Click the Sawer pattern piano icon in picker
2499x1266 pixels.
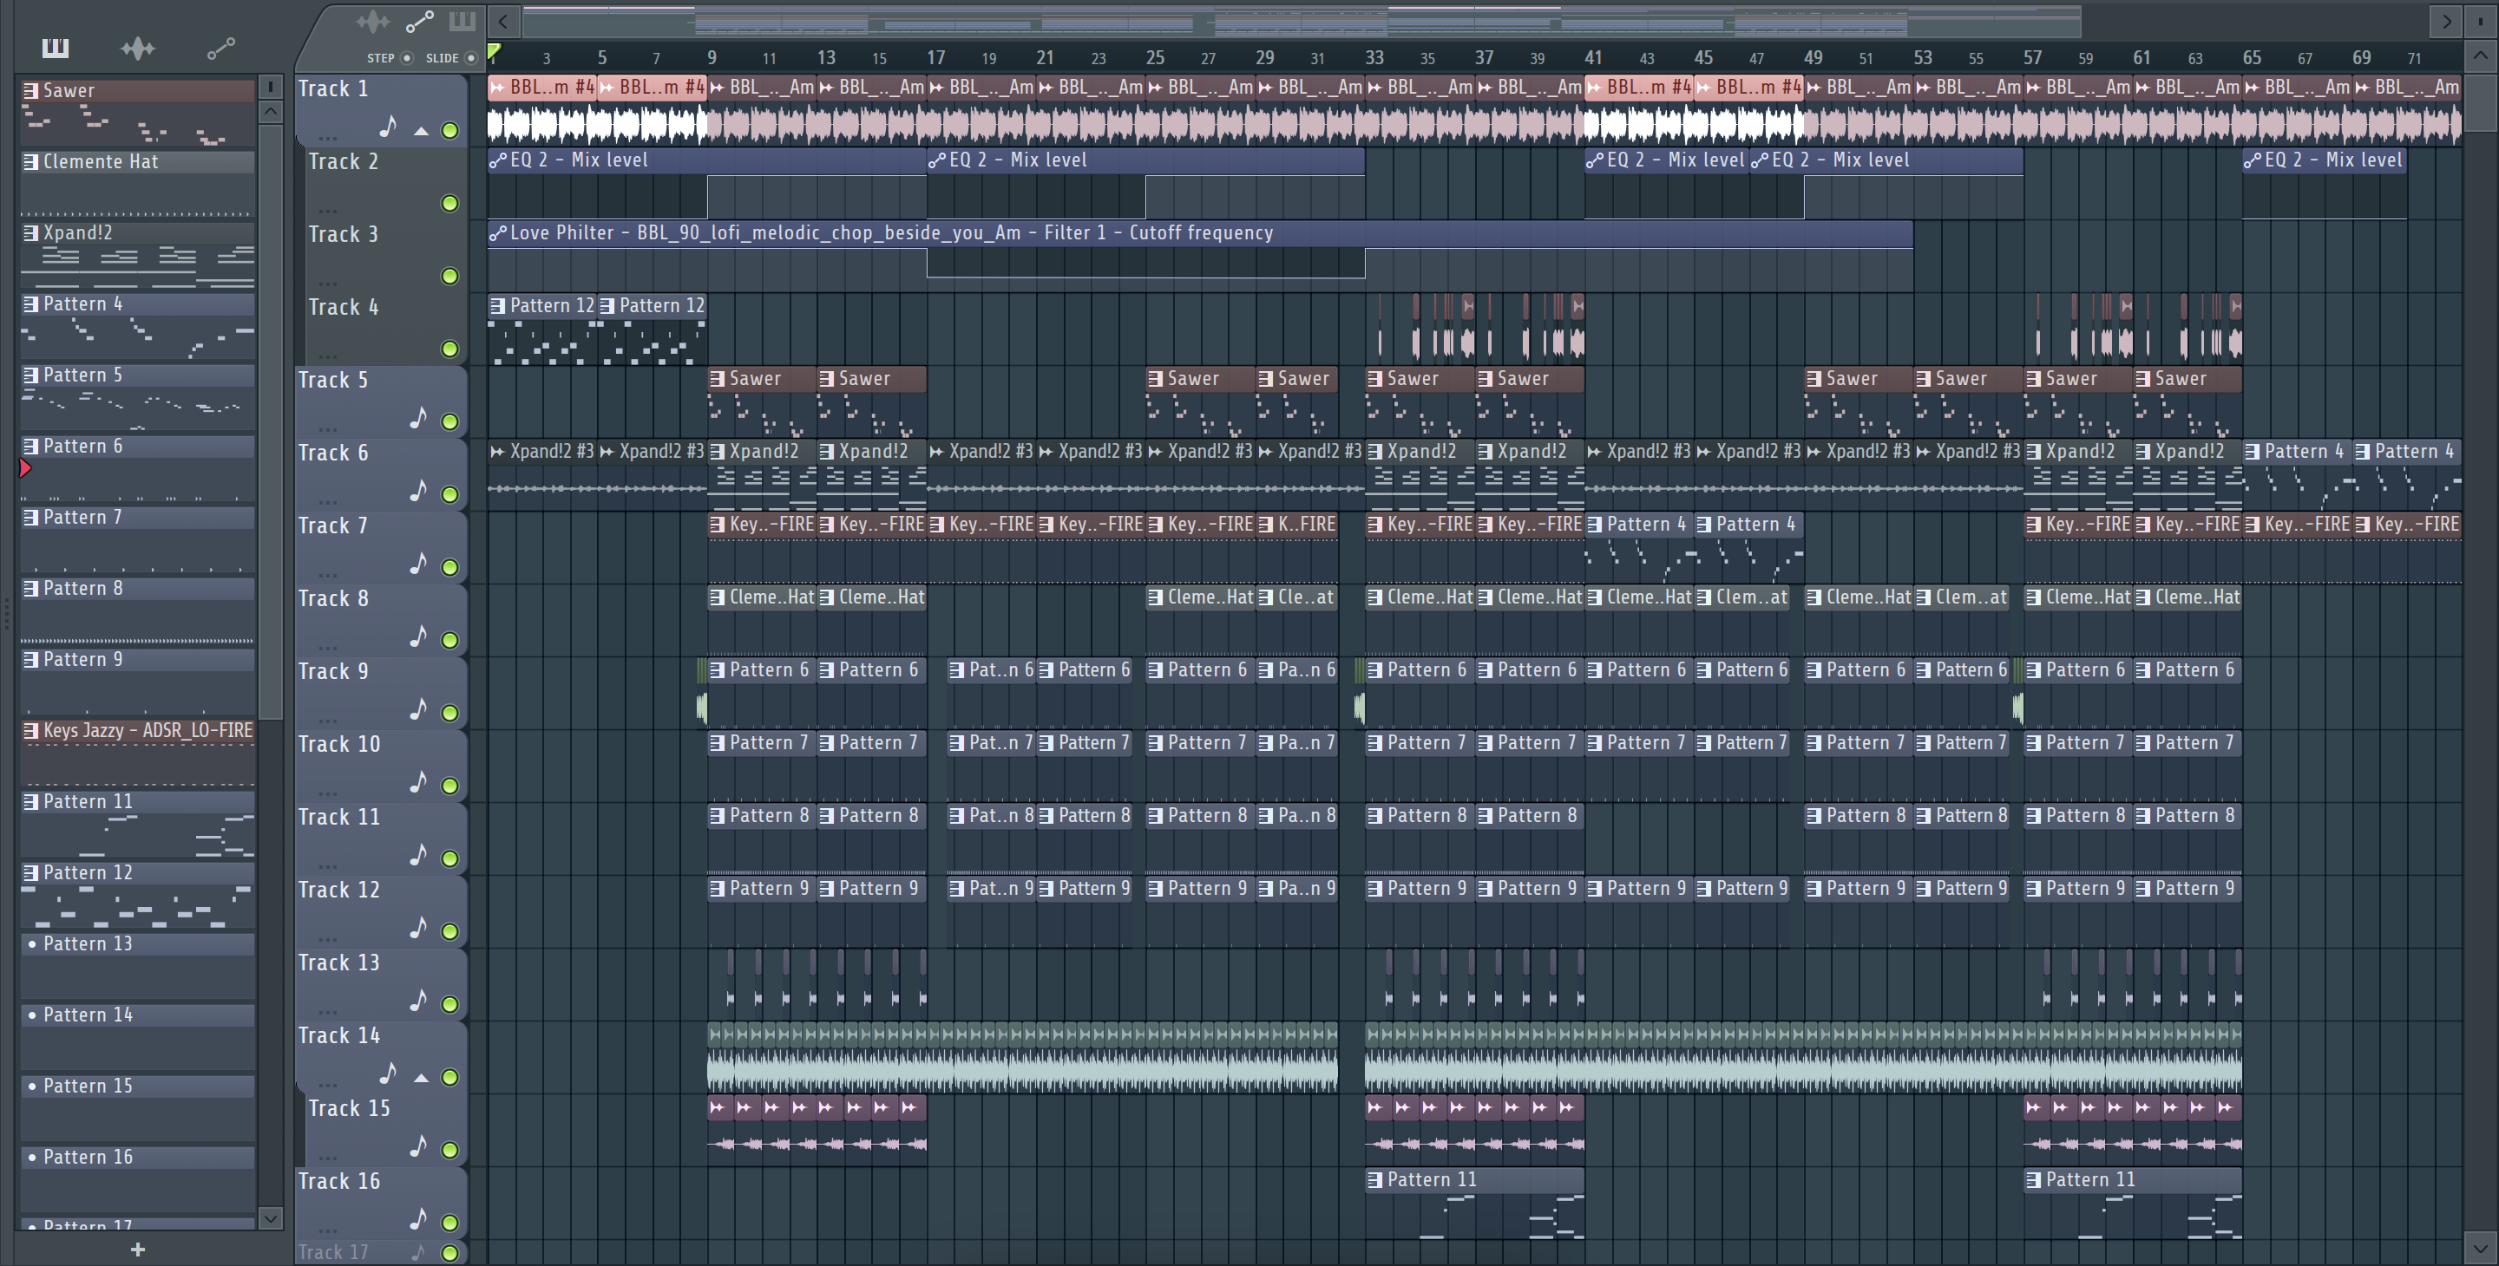tap(31, 90)
